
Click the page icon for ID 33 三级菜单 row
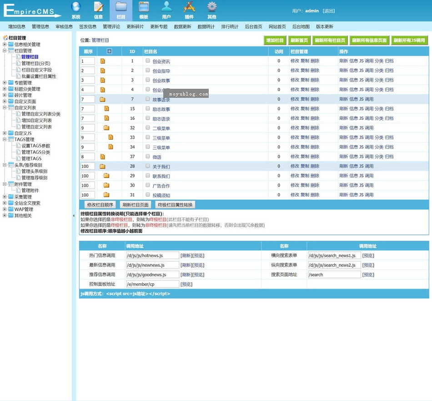(111, 137)
